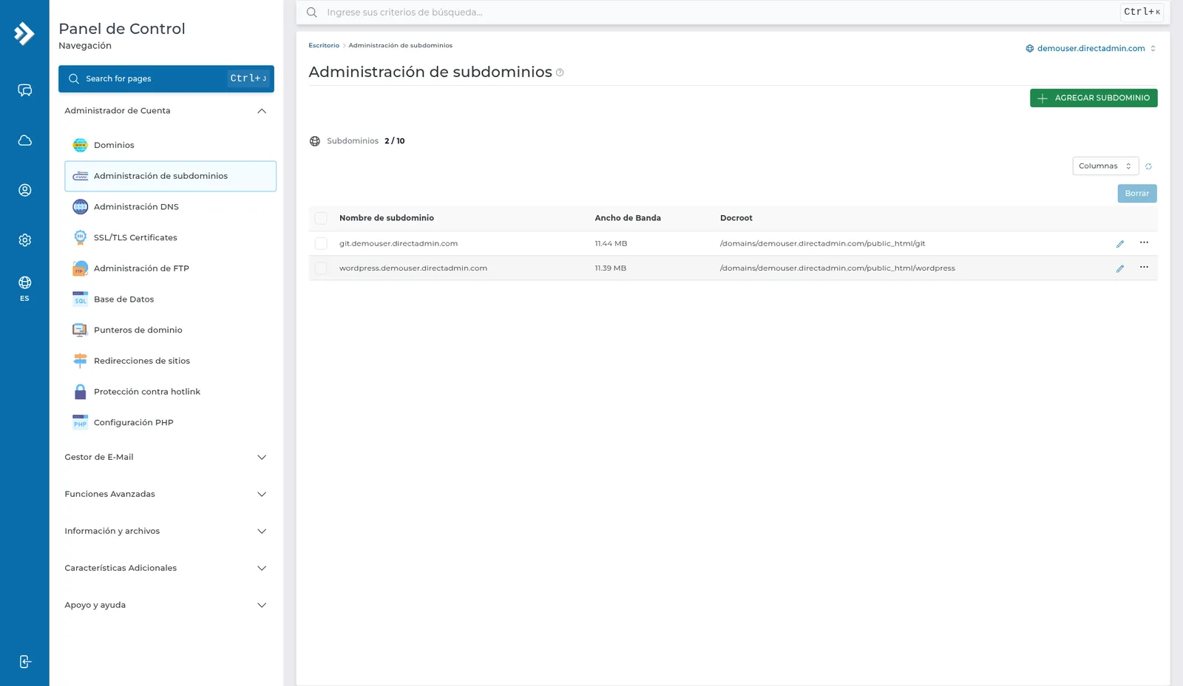
Task: Open more options for git subdomain row
Action: [x=1144, y=242]
